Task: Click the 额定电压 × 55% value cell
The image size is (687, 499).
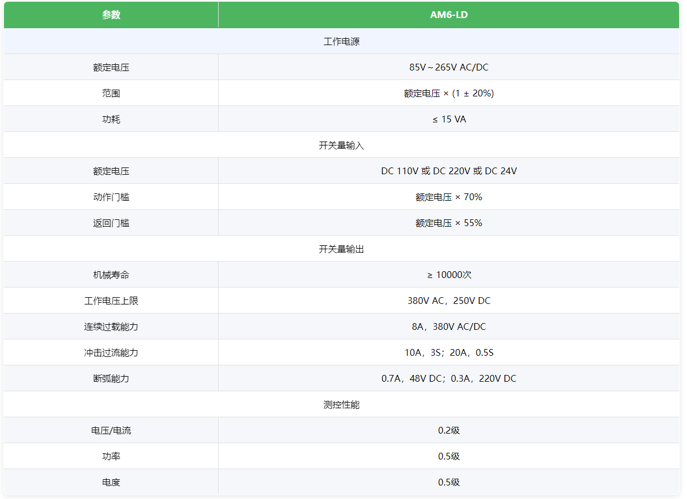Action: click(449, 223)
